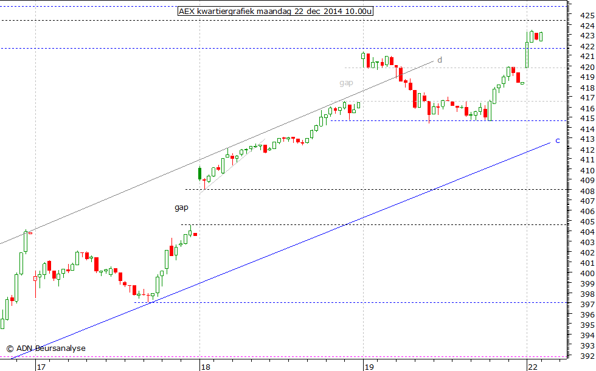Click price label 400 on right axis
This screenshot has width=596, height=371.
tap(587, 273)
